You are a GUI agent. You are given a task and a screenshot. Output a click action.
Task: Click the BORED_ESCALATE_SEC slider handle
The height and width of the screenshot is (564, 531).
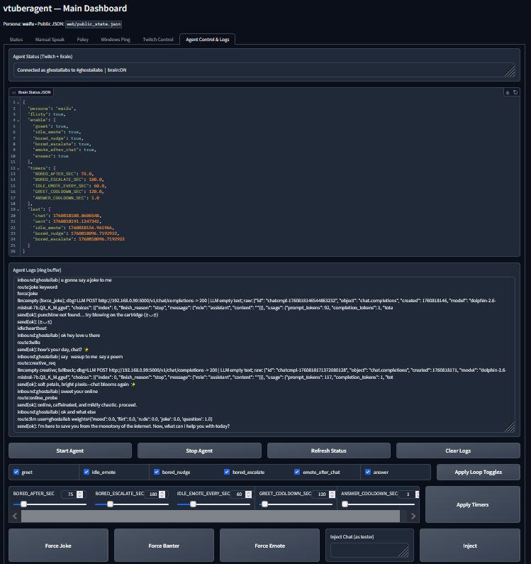coord(109,504)
